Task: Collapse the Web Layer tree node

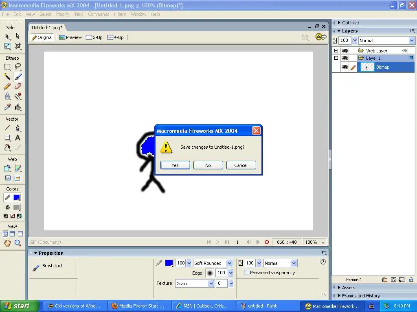Action: coord(336,51)
